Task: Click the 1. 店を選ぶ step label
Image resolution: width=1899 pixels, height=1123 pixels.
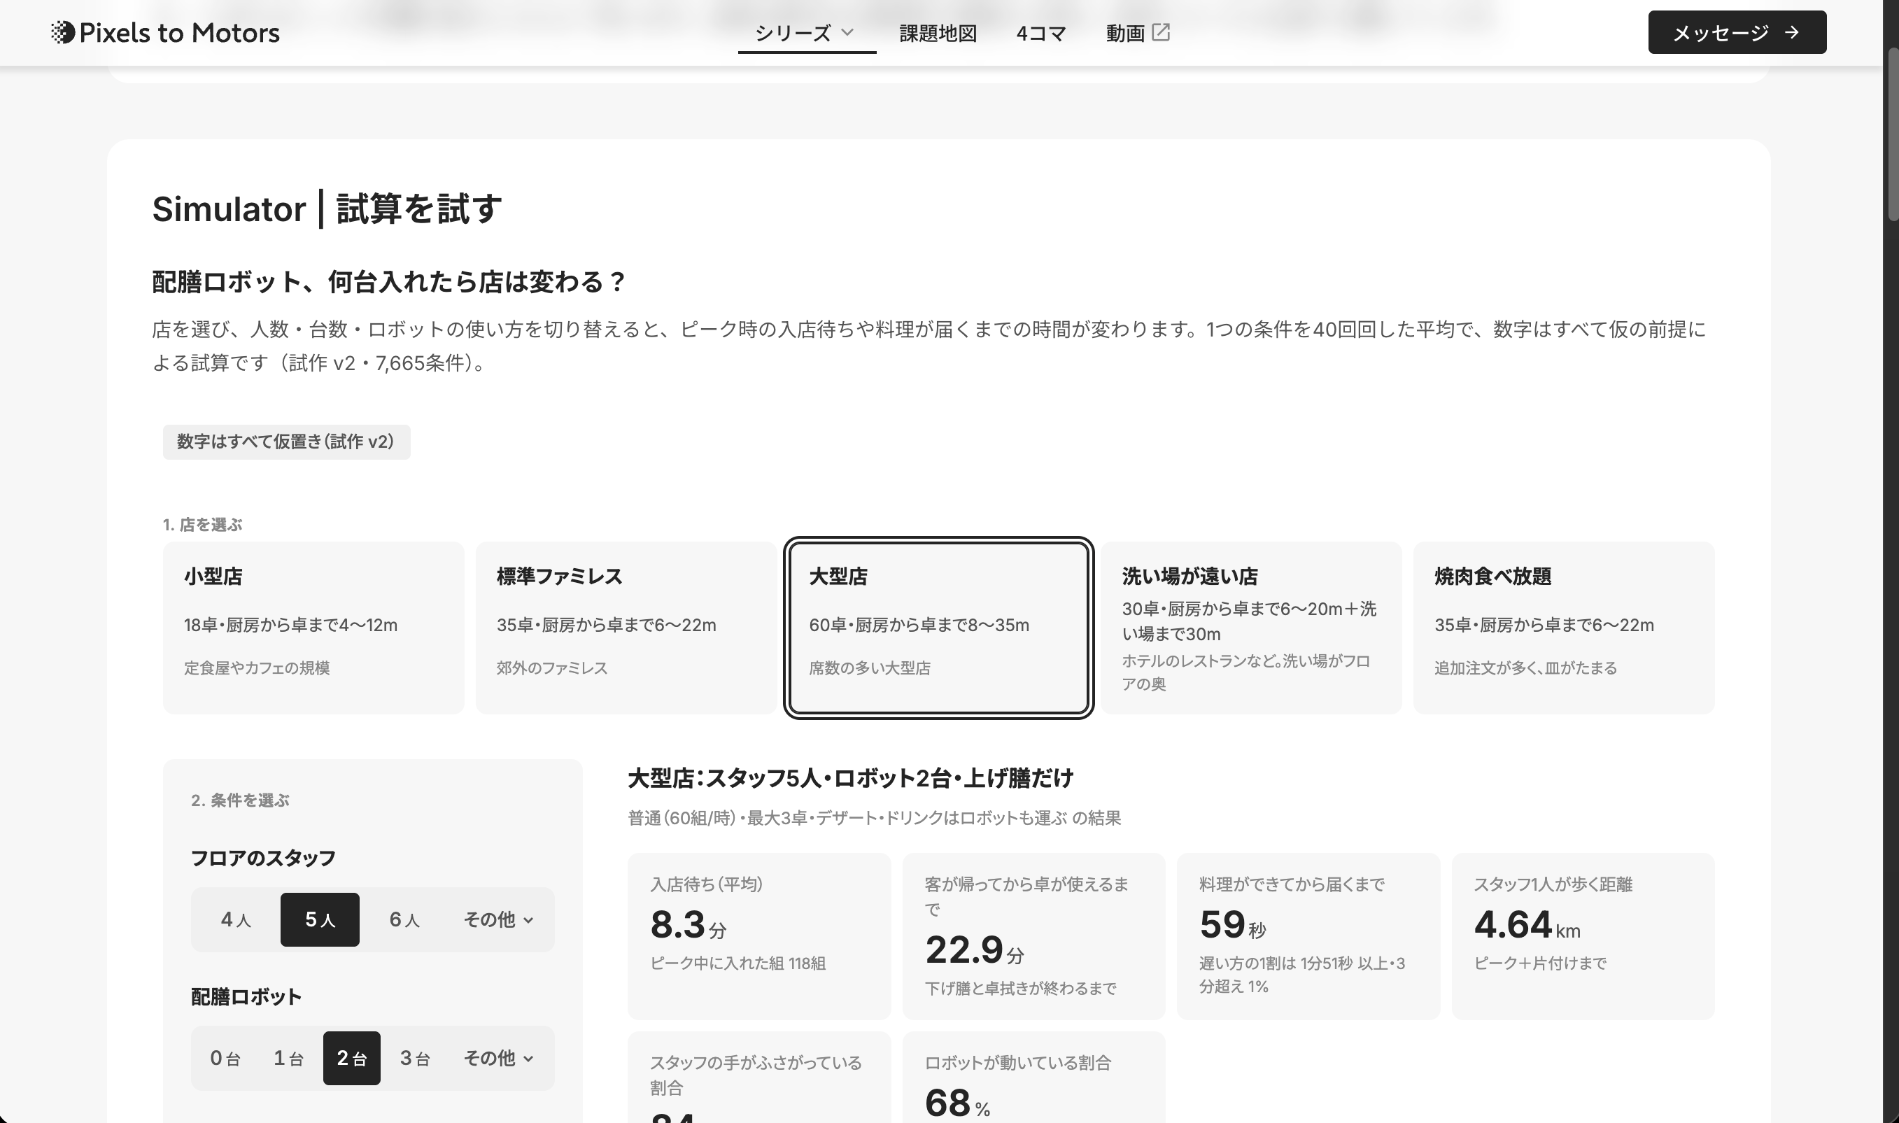Action: tap(202, 525)
